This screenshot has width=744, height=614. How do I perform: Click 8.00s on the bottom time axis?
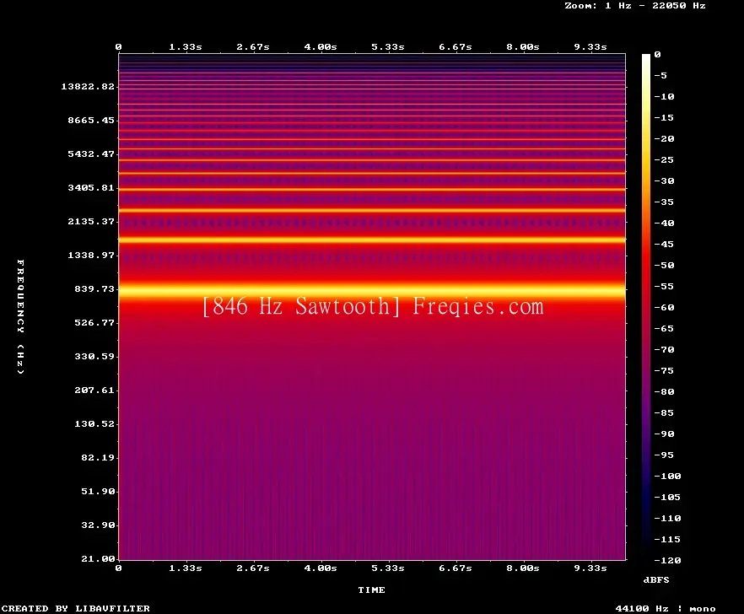click(522, 568)
